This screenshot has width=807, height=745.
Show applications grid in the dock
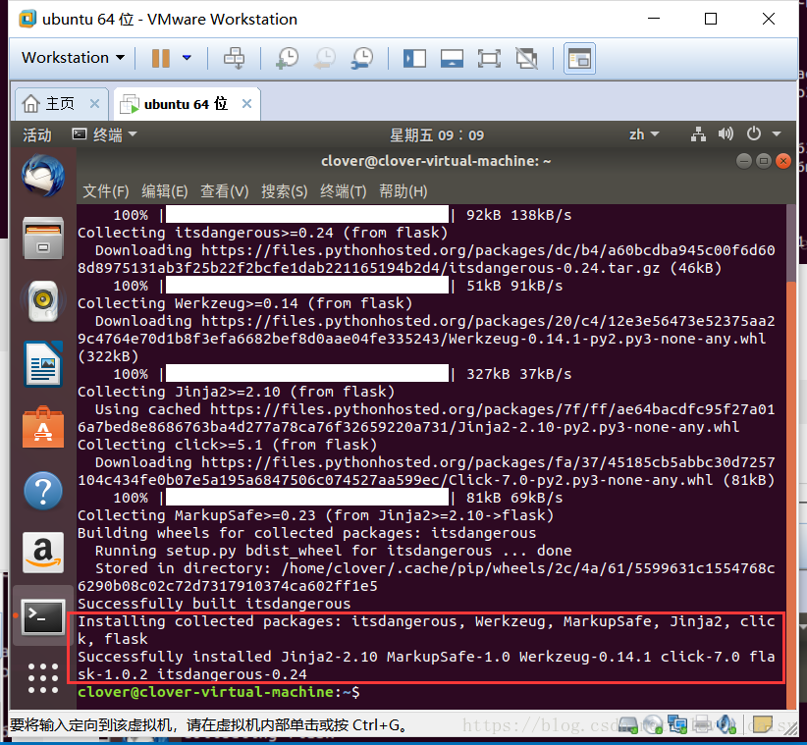[x=43, y=678]
